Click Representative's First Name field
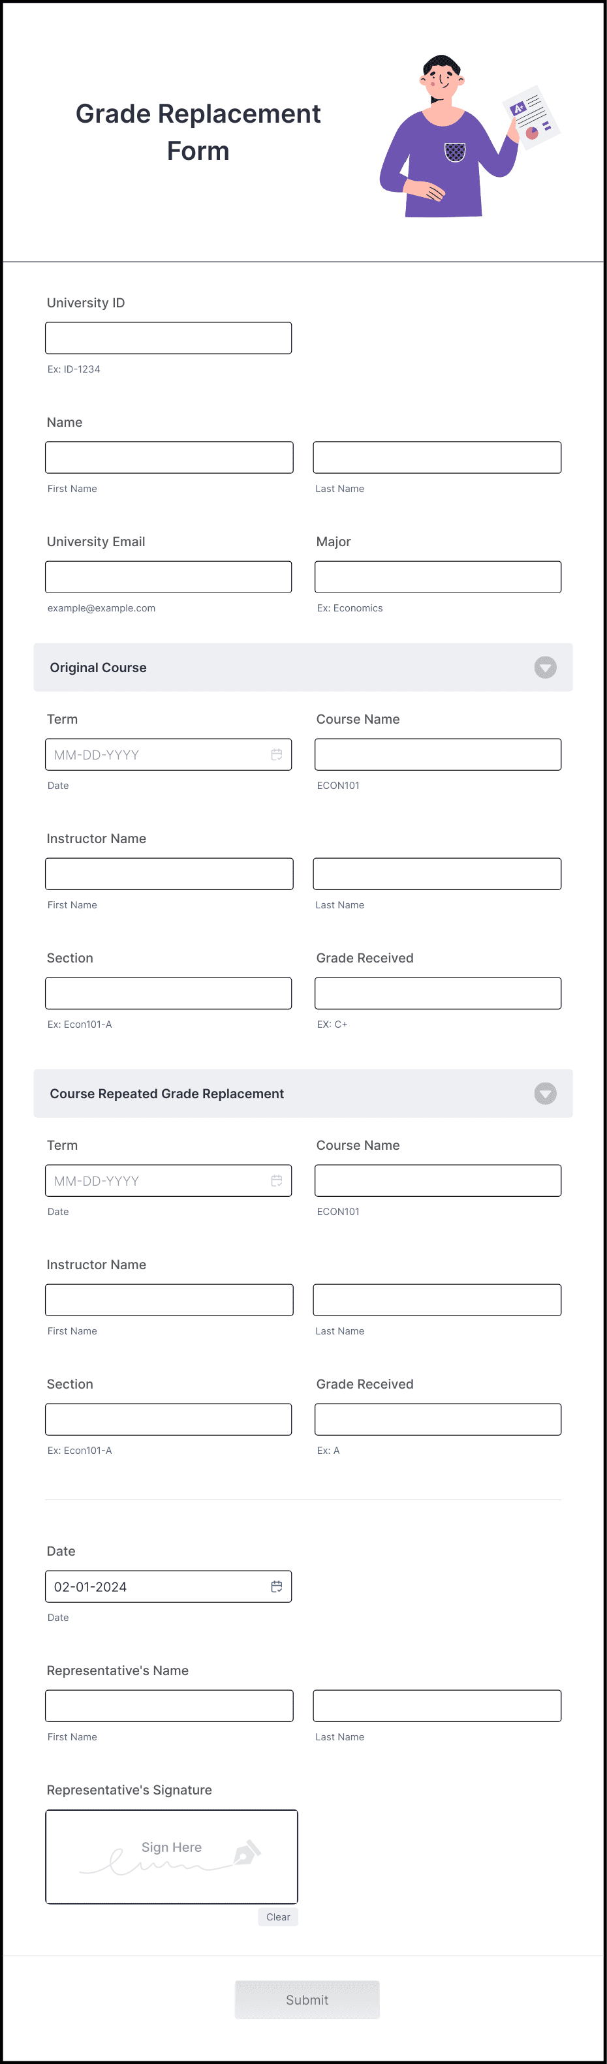The image size is (607, 2064). 169,1706
